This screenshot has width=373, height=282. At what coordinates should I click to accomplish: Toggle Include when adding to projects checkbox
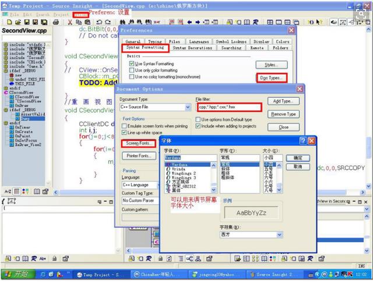tap(198, 126)
